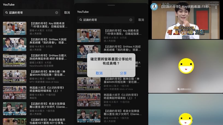
Task: Click the 達人秀新聞 channel name under the first left-list video
Action: point(36,34)
